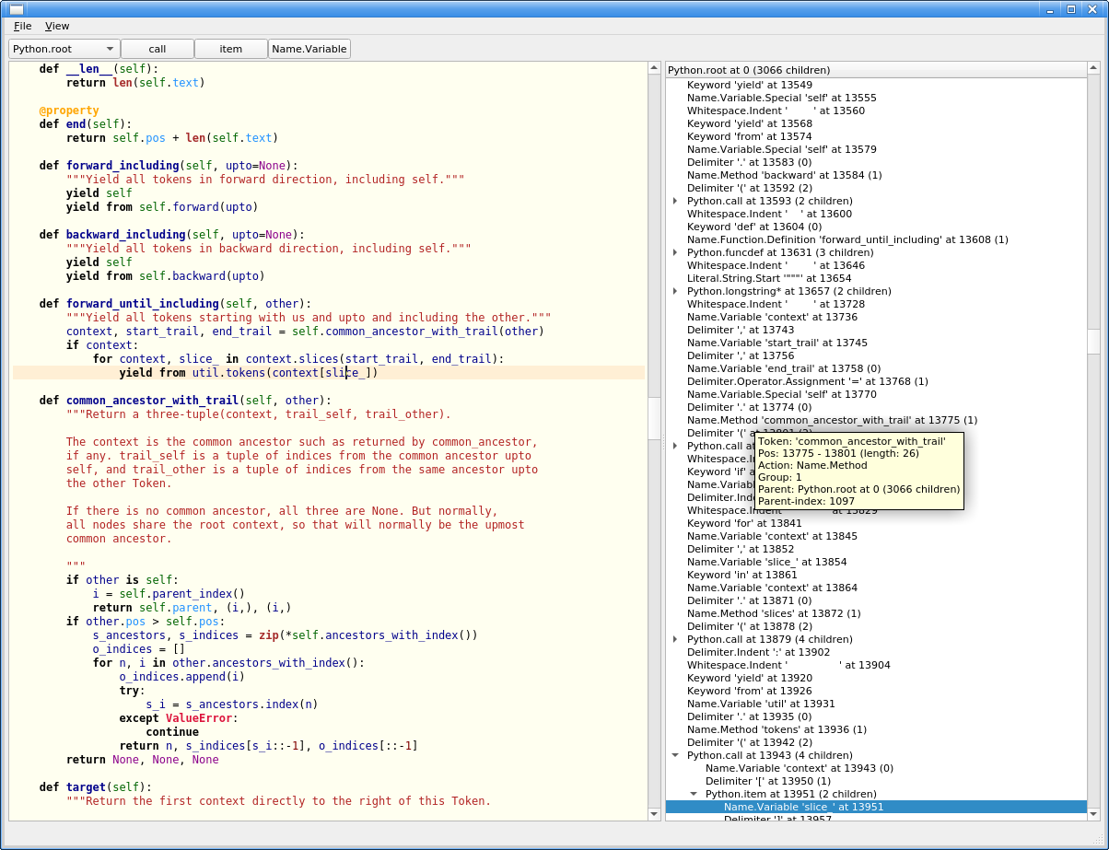The width and height of the screenshot is (1109, 850).
Task: Select Keyword 'for' at 13841 row
Action: (x=876, y=523)
